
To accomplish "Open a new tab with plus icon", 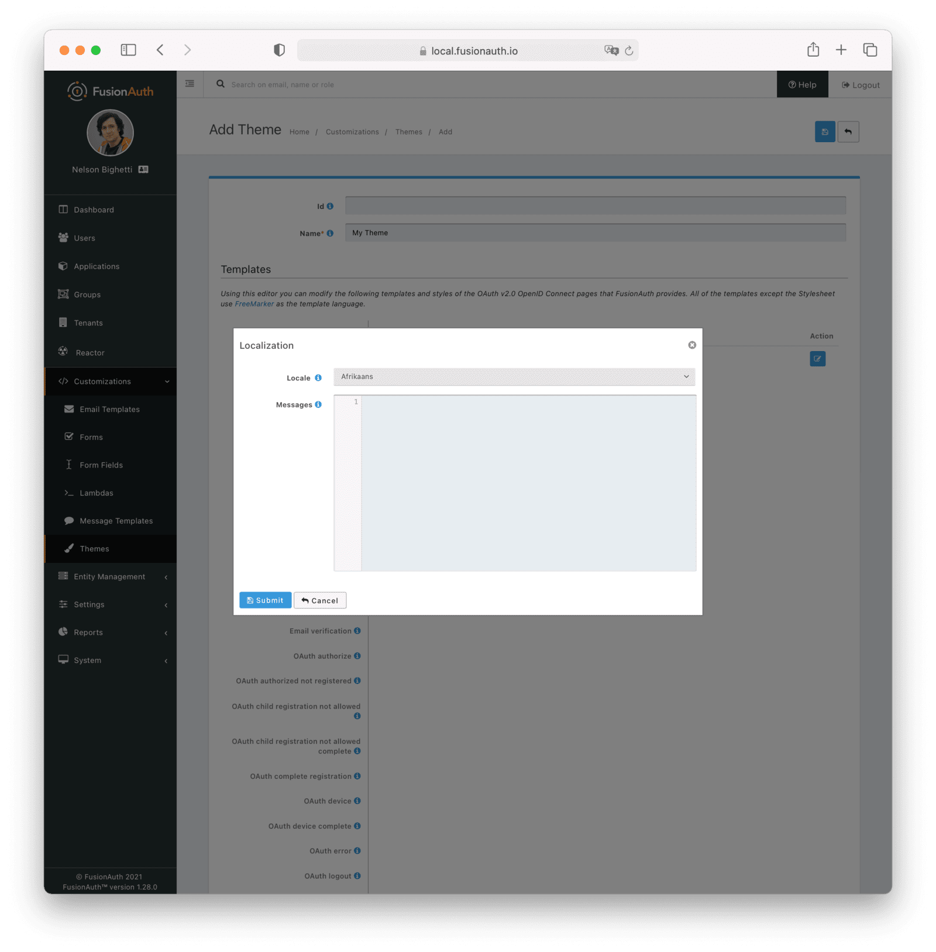I will (841, 50).
